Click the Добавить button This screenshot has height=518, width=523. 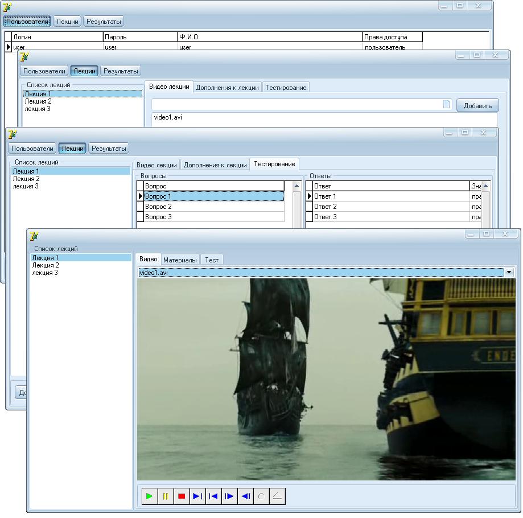(477, 105)
